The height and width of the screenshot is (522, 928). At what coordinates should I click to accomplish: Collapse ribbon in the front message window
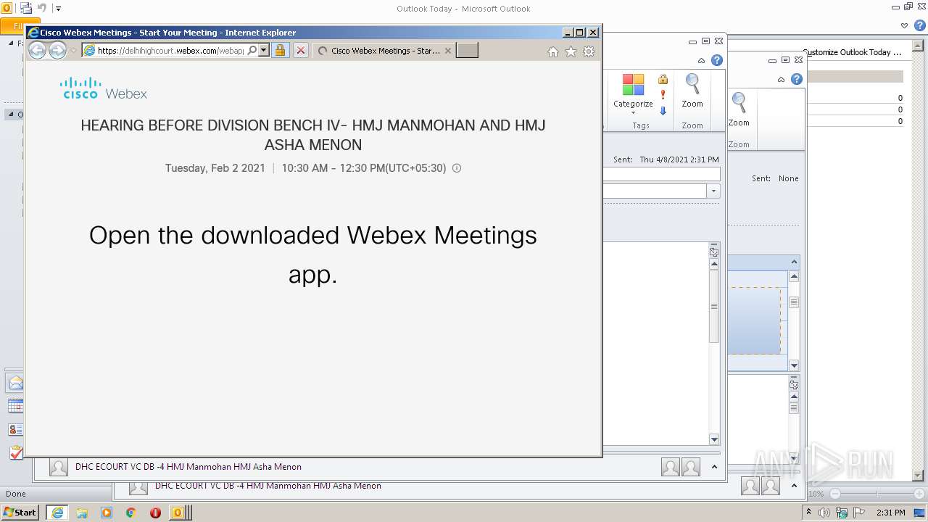pyautogui.click(x=701, y=61)
